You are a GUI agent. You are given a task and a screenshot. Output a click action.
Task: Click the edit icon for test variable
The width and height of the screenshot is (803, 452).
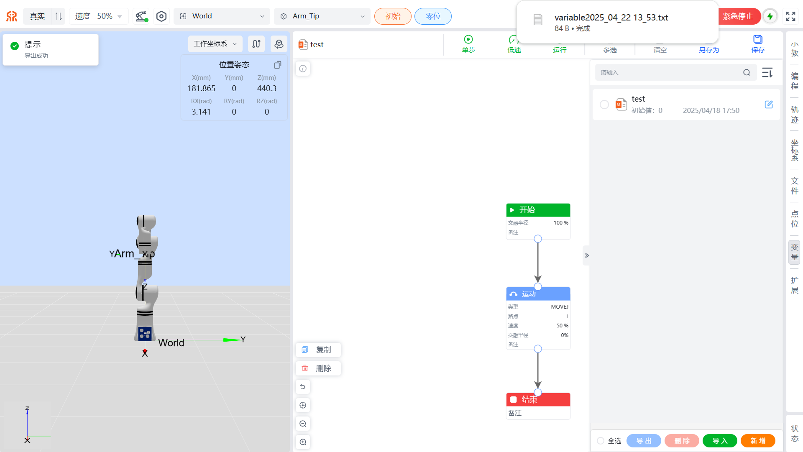(x=769, y=105)
